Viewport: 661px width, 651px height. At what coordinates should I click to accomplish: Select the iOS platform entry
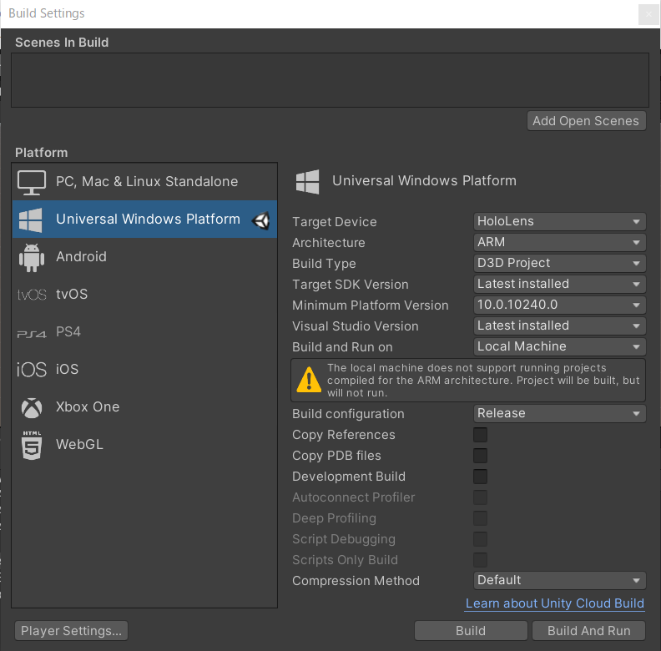pos(144,370)
